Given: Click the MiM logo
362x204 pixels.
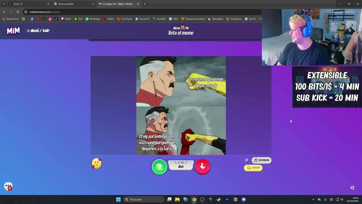Looking at the screenshot, I should (13, 31).
